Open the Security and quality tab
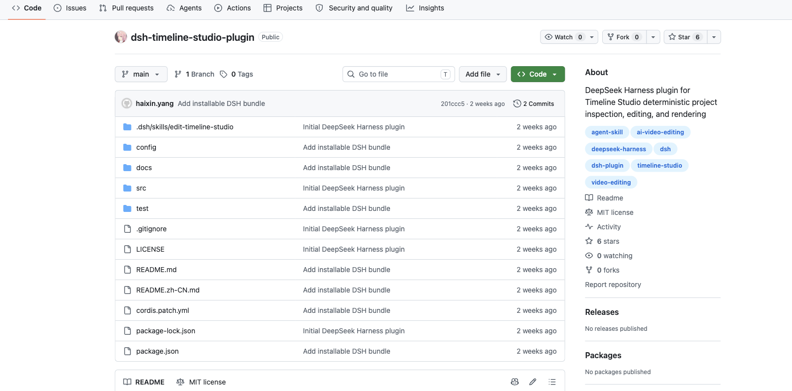The width and height of the screenshot is (792, 391). pyautogui.click(x=354, y=8)
